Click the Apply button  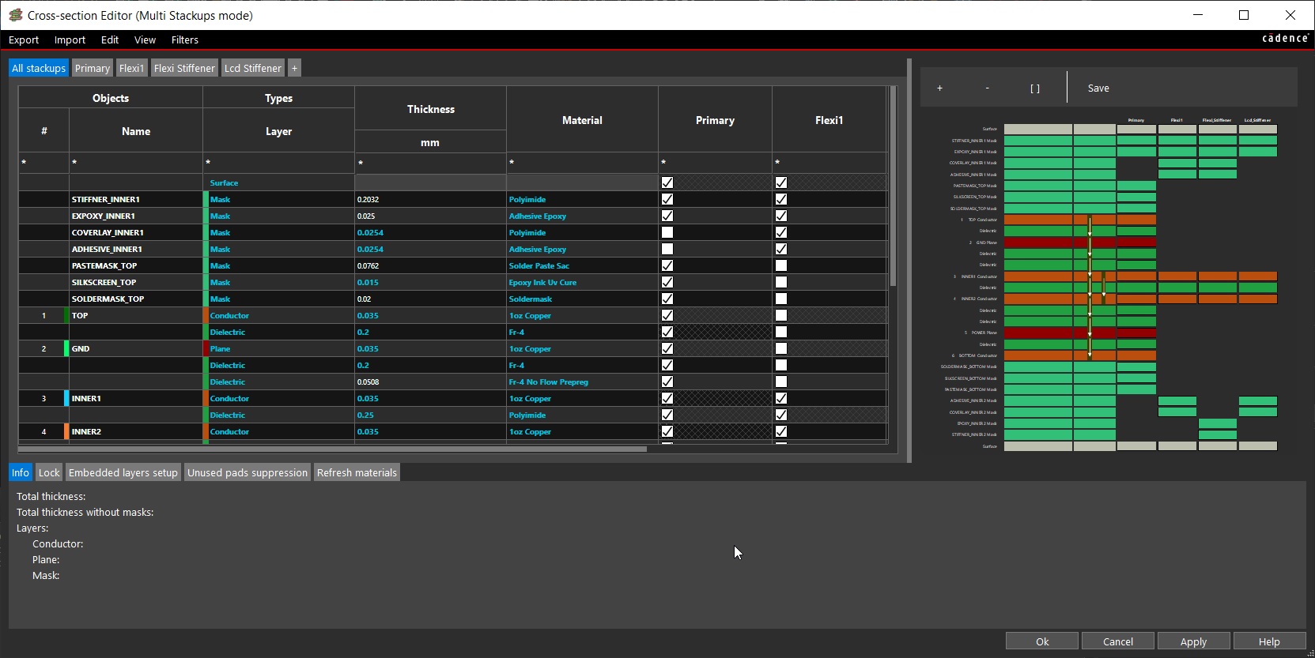point(1192,641)
